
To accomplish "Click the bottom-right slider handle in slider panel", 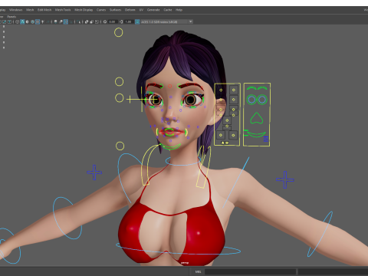I will 233,135.
